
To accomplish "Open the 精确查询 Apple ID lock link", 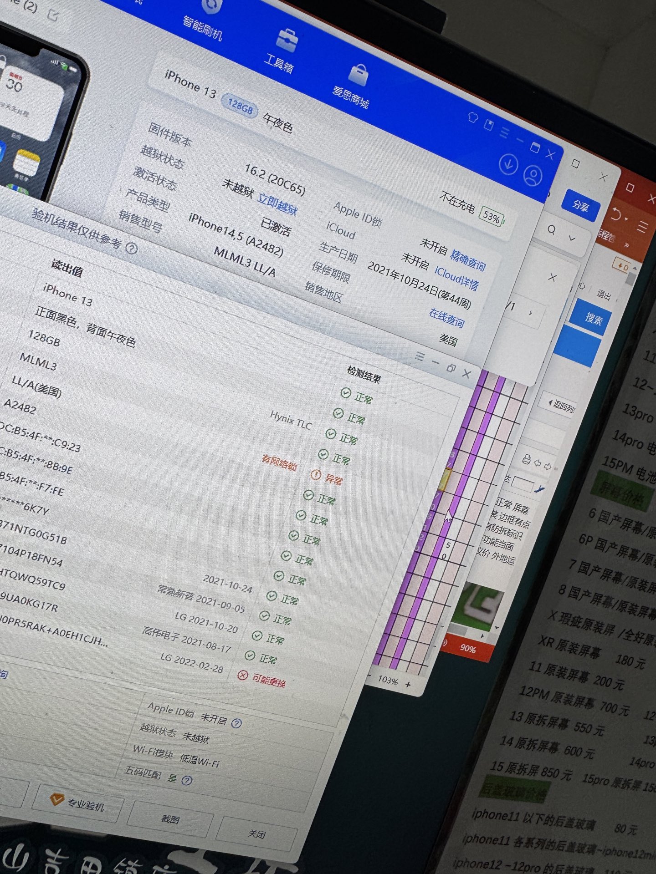I will (x=468, y=260).
